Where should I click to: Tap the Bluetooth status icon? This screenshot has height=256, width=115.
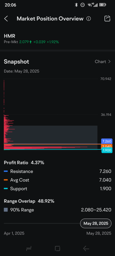pos(76,5)
